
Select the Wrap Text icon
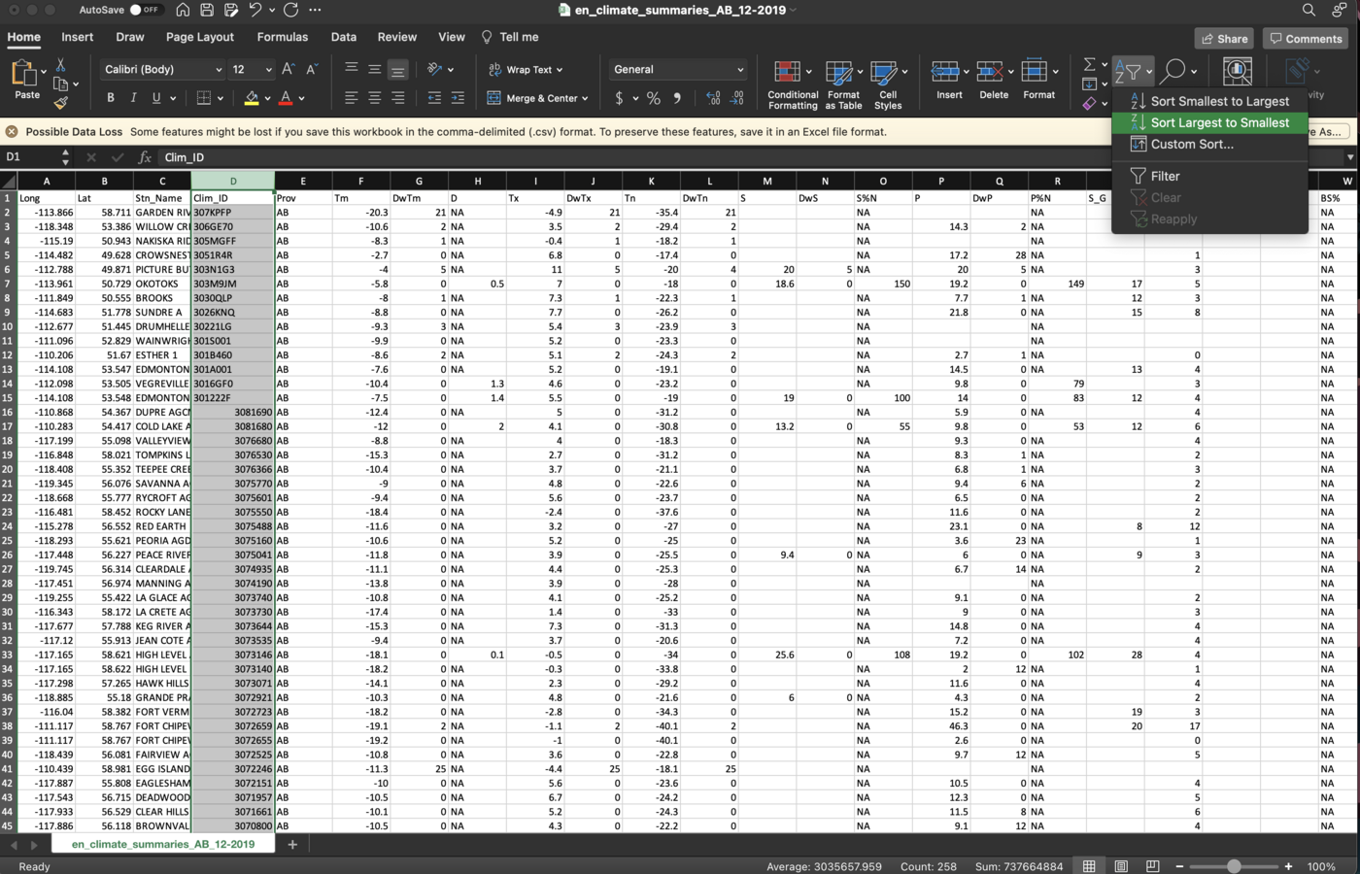click(x=495, y=69)
